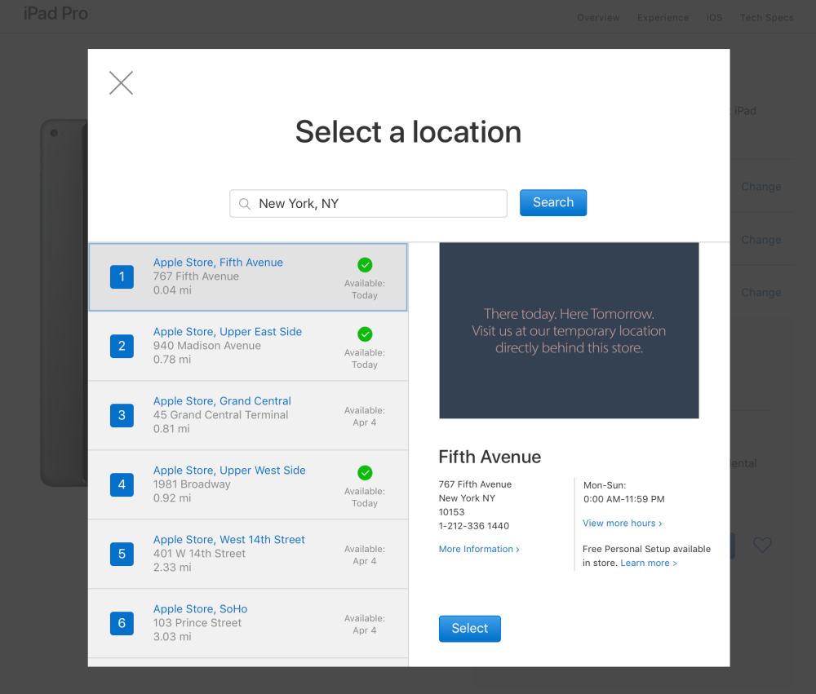Focus the New York, NY location field
Image resolution: width=816 pixels, height=694 pixels.
point(375,204)
